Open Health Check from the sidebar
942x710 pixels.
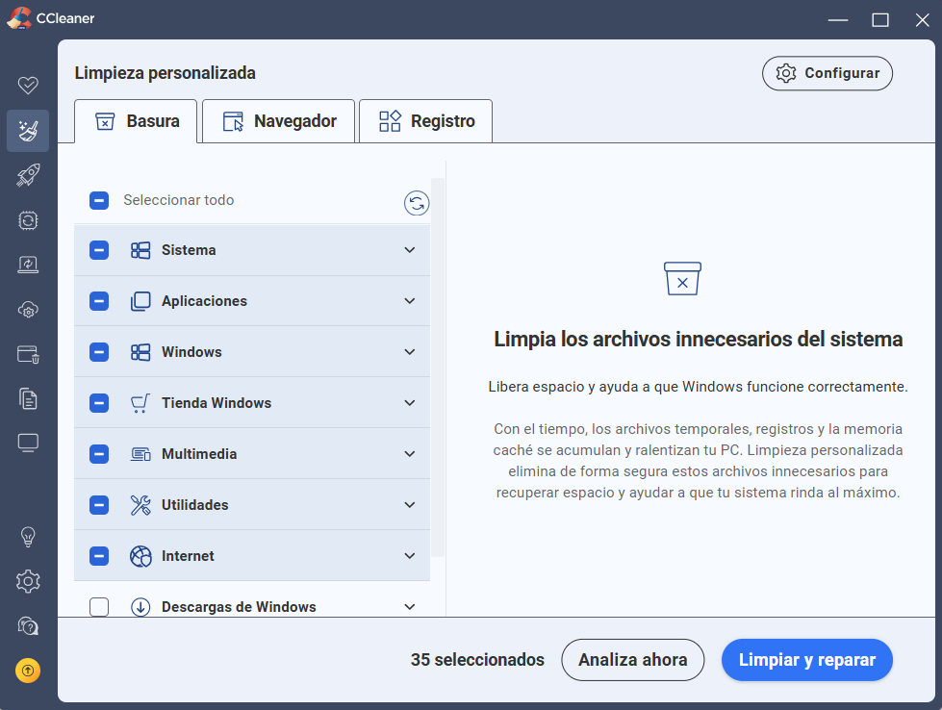(x=28, y=85)
